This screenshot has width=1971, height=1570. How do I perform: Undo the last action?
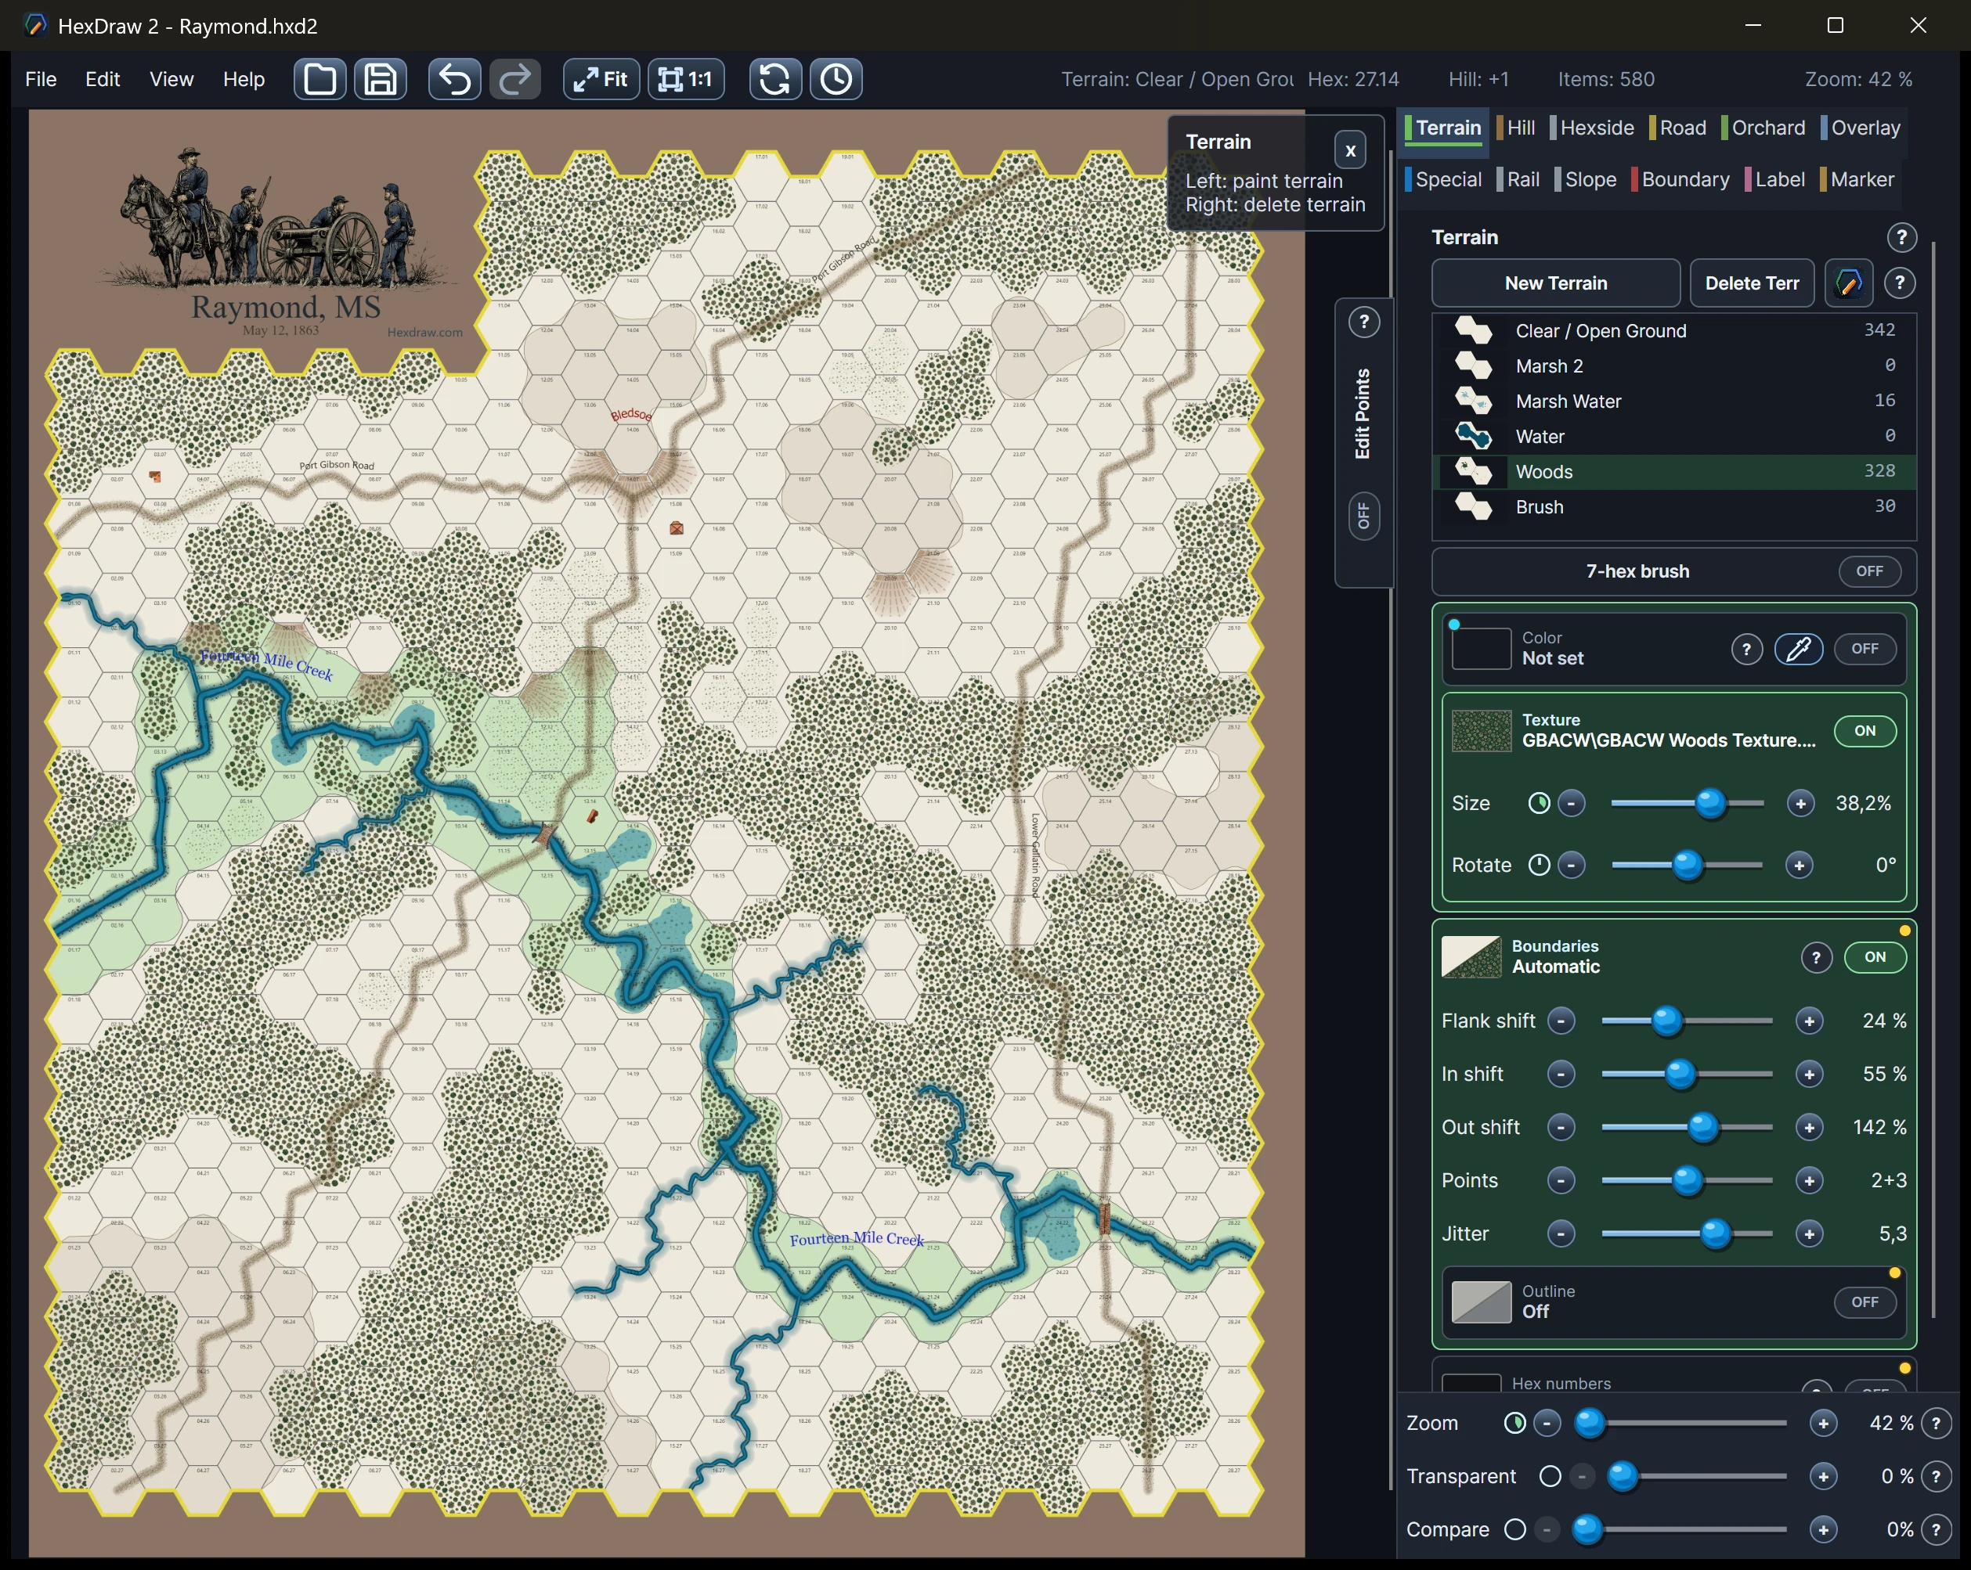(454, 80)
